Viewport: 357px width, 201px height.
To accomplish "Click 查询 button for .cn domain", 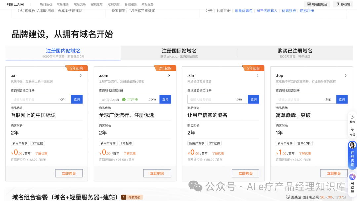I will [x=77, y=99].
